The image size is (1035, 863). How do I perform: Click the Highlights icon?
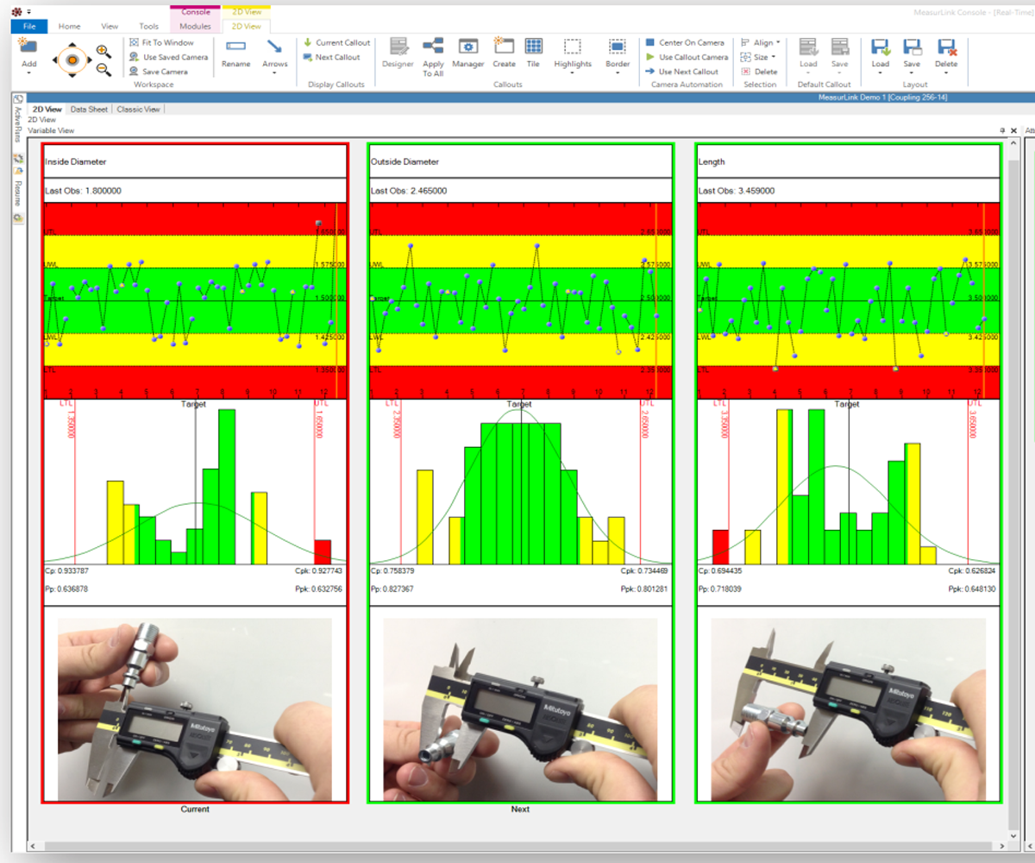[x=572, y=54]
